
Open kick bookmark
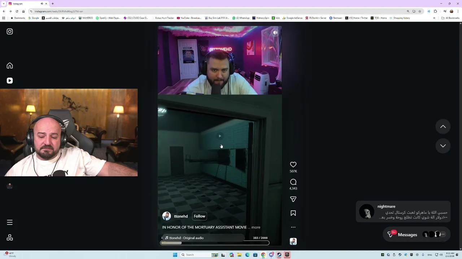point(276,18)
